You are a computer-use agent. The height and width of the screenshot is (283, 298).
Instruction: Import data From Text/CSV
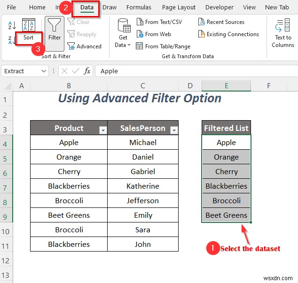click(159, 22)
